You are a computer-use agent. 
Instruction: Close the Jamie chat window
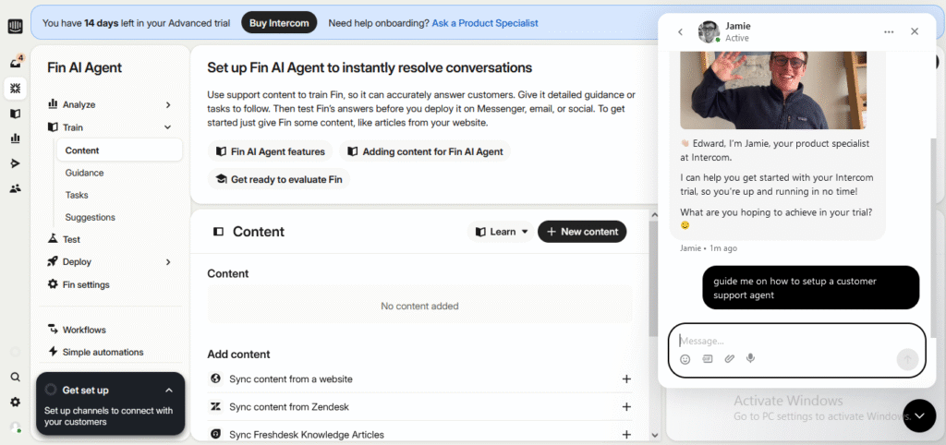tap(915, 31)
